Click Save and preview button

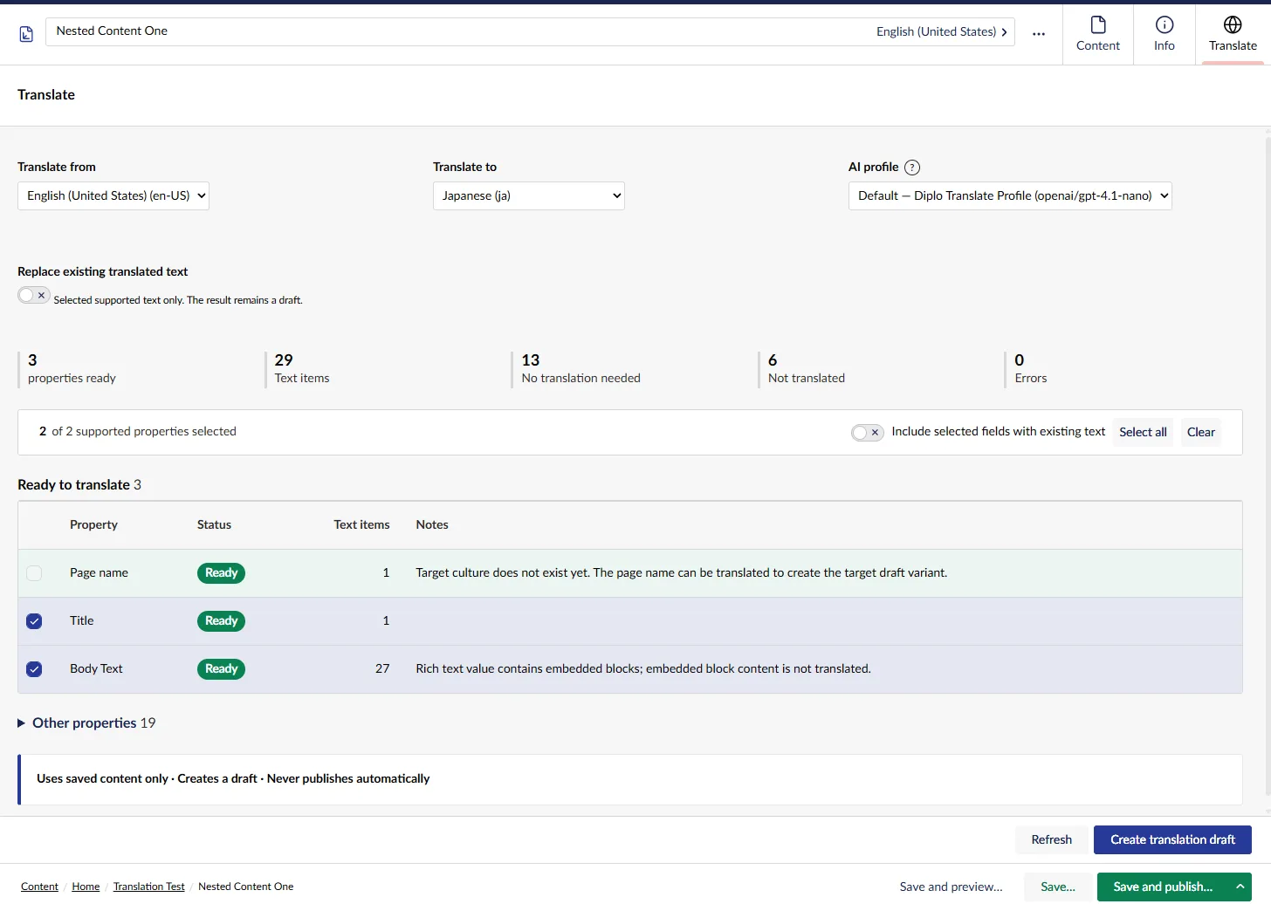click(x=951, y=887)
